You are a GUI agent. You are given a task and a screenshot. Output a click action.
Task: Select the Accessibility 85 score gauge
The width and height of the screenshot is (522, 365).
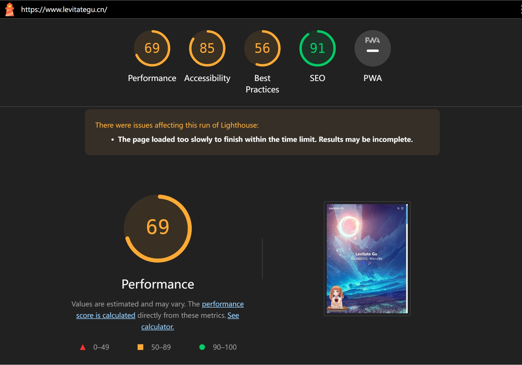click(207, 48)
